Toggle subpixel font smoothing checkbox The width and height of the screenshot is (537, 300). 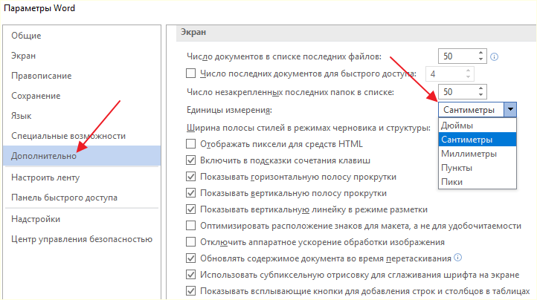190,274
